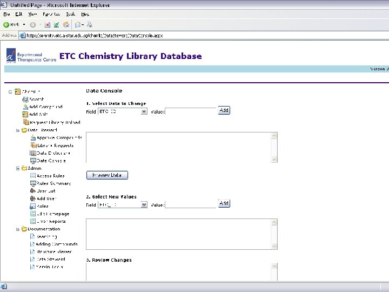389x292 pixels.
Task: Open the Library Requests link
Action: click(55, 145)
